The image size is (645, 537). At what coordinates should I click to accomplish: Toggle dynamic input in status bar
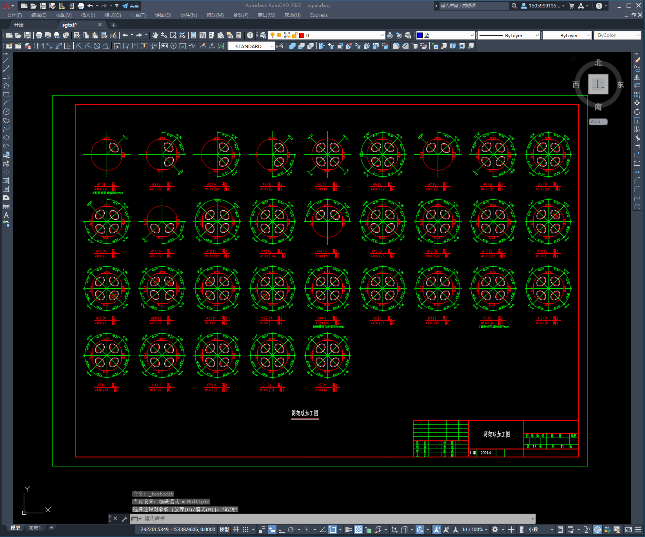272,530
